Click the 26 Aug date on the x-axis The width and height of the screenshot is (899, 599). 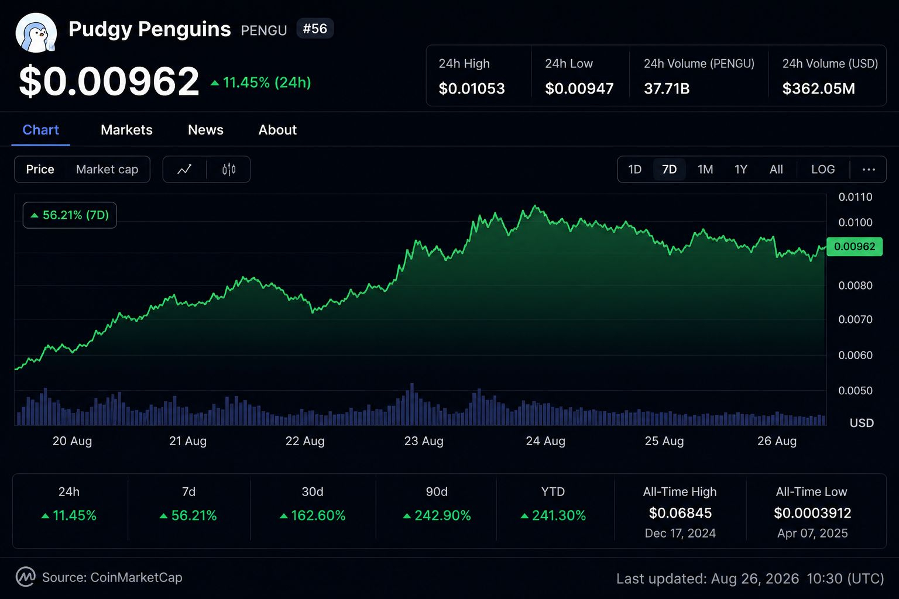[777, 441]
